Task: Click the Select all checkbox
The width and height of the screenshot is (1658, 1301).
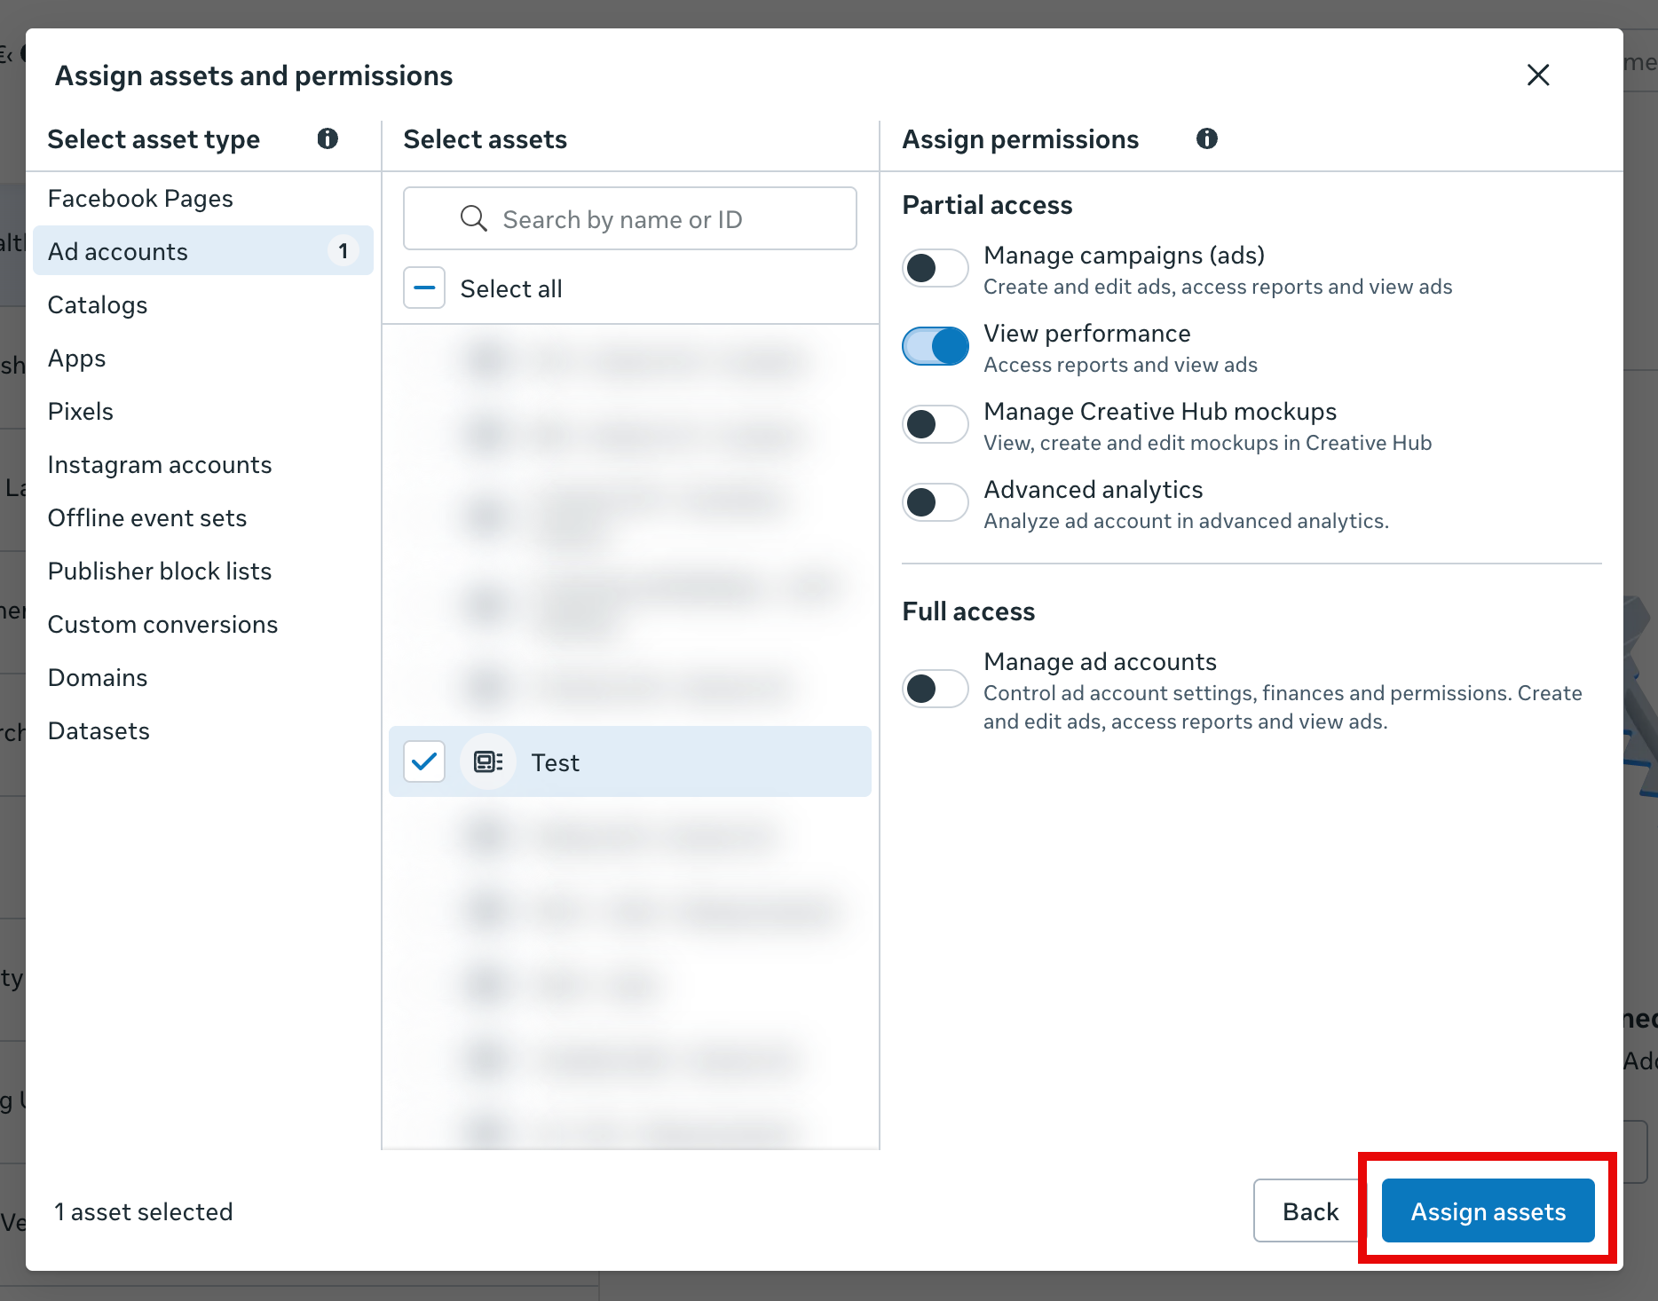Action: 424,288
